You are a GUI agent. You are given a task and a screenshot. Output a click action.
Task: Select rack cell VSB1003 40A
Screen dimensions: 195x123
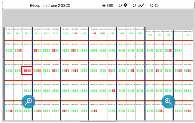point(38,50)
